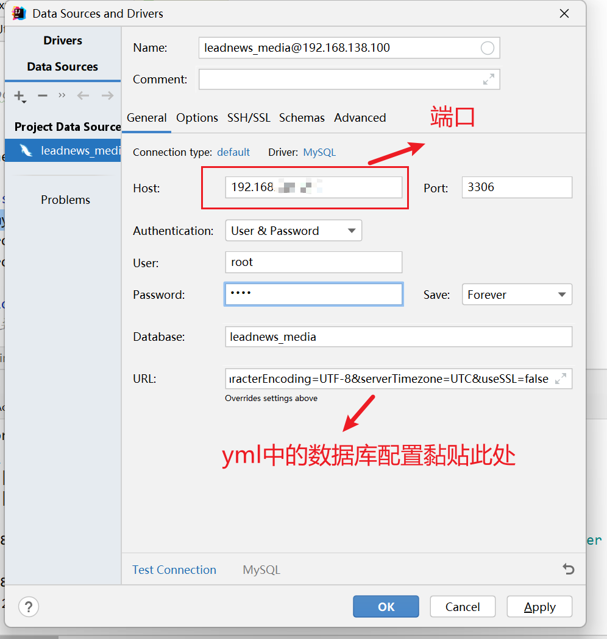
Task: Expand the Comment field editor
Action: [489, 79]
